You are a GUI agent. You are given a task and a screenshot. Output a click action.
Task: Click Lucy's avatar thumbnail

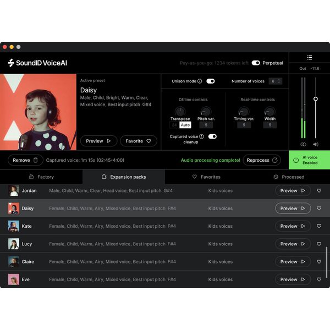click(14, 244)
